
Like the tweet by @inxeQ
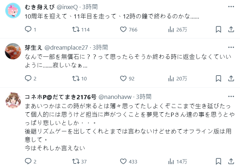tap(123, 30)
